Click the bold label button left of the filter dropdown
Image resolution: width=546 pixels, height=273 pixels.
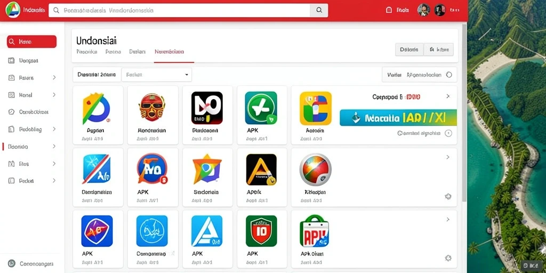(97, 75)
